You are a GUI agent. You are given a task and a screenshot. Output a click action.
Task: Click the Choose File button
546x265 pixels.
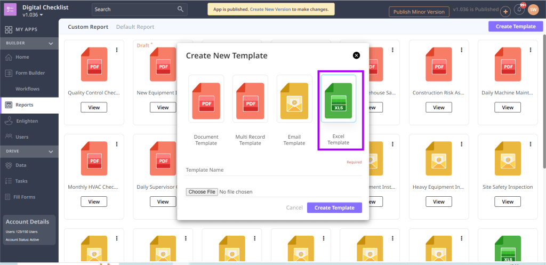[202, 192]
